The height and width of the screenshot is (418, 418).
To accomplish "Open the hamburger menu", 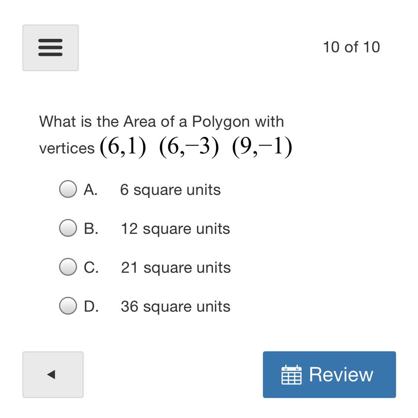I will pyautogui.click(x=50, y=48).
